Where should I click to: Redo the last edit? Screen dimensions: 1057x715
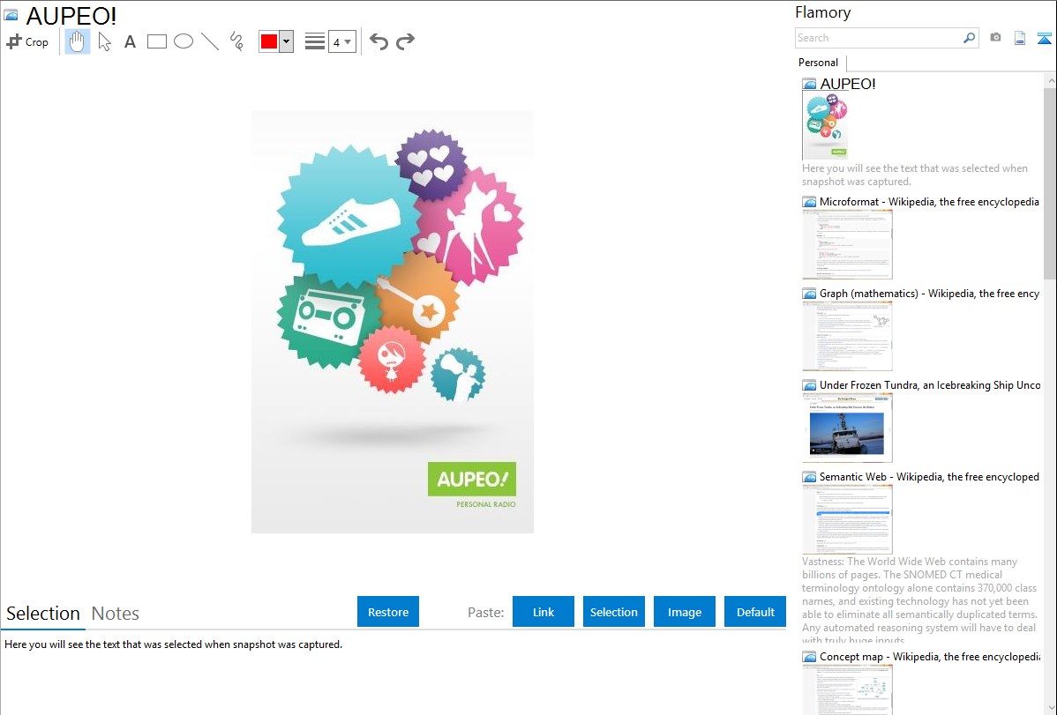(x=405, y=41)
